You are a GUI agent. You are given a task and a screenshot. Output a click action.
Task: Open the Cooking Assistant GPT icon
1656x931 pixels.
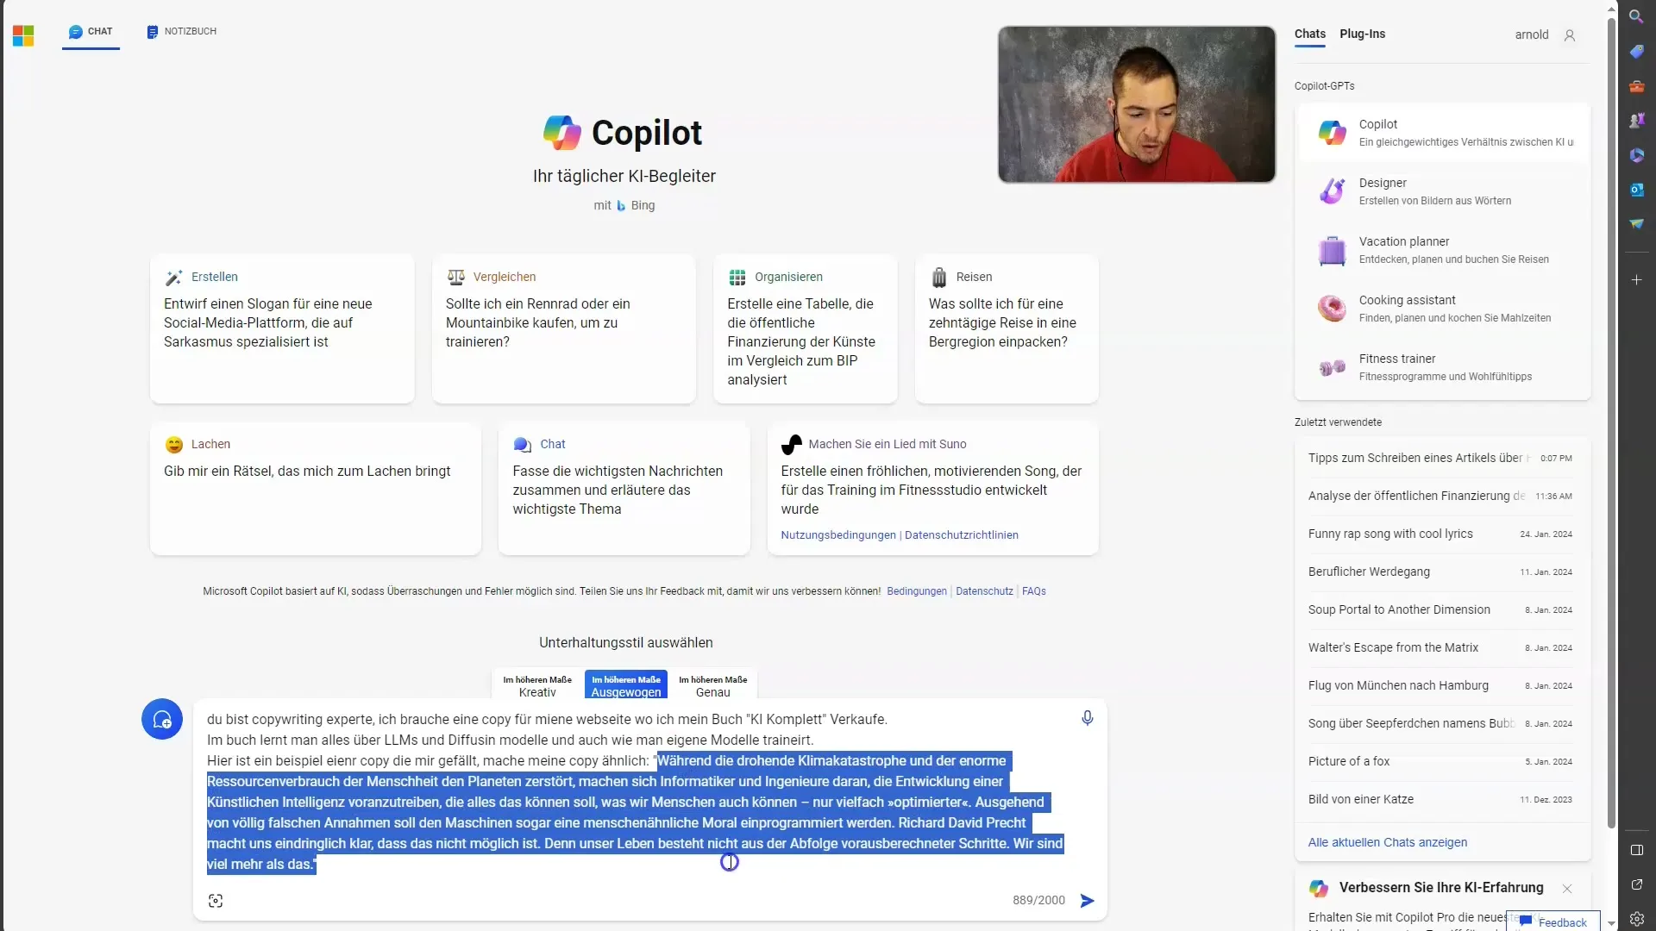click(1330, 307)
